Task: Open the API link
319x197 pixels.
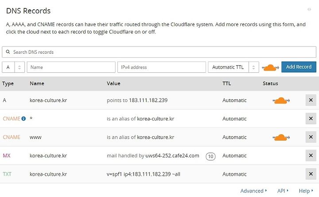Action: [283, 191]
